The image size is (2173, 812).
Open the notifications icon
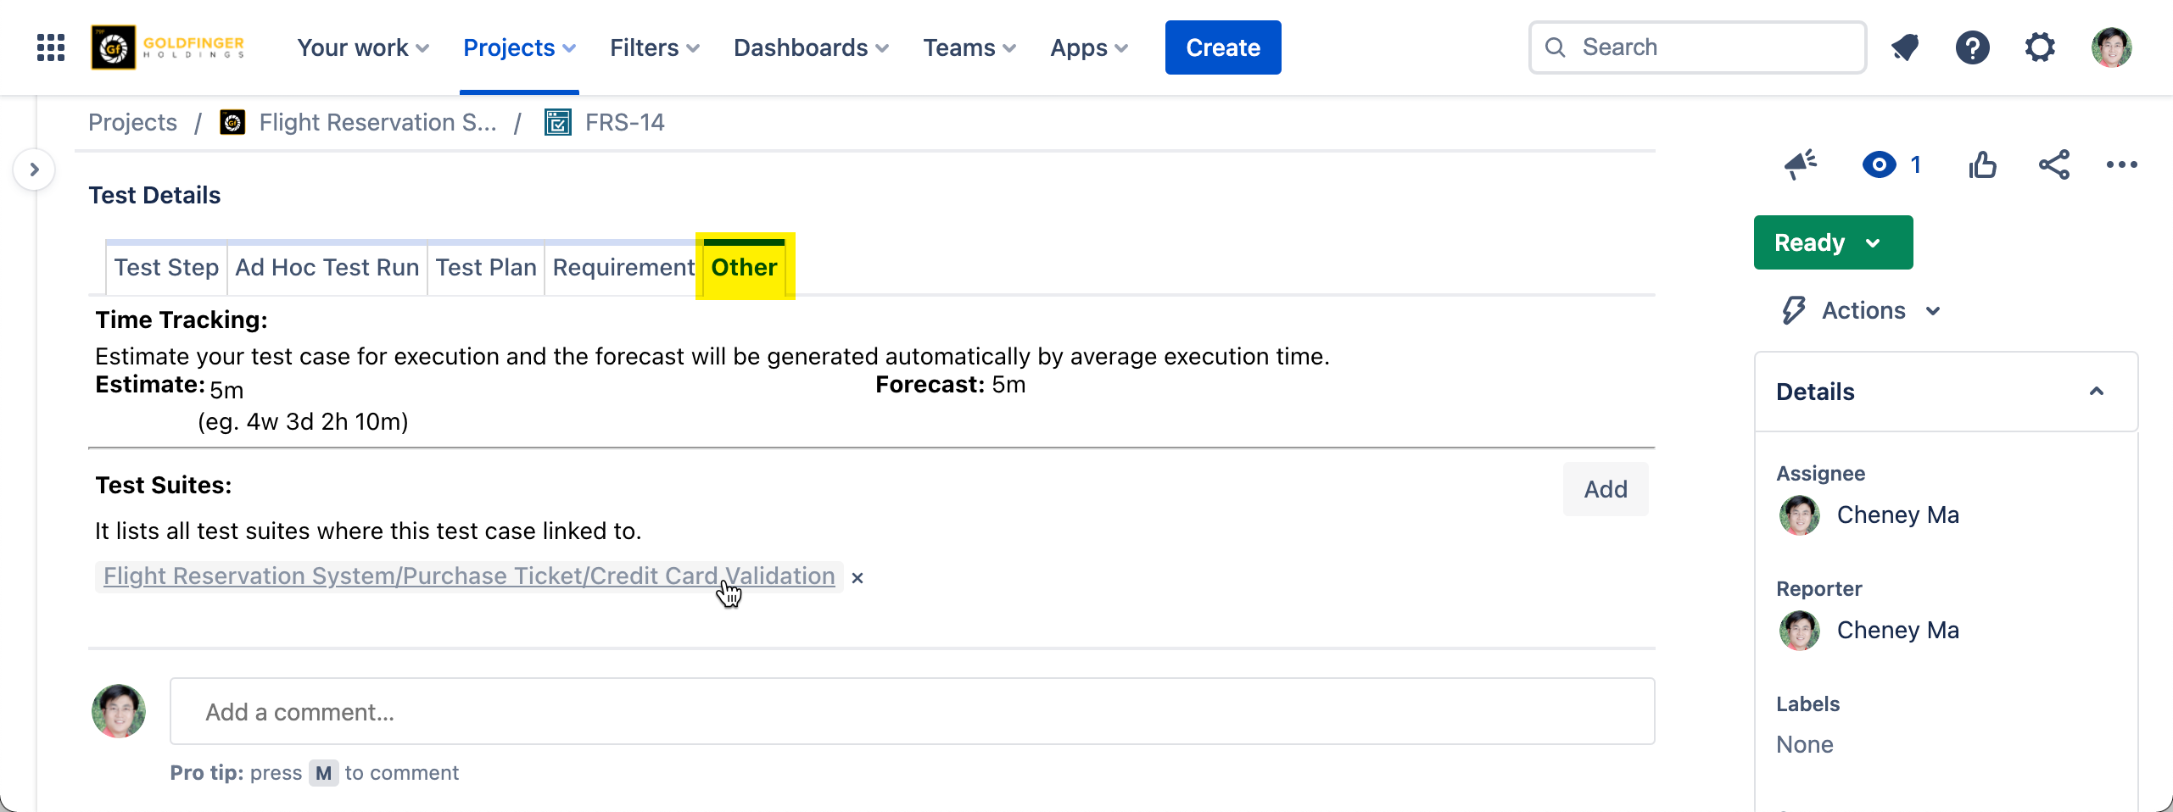tap(1905, 47)
